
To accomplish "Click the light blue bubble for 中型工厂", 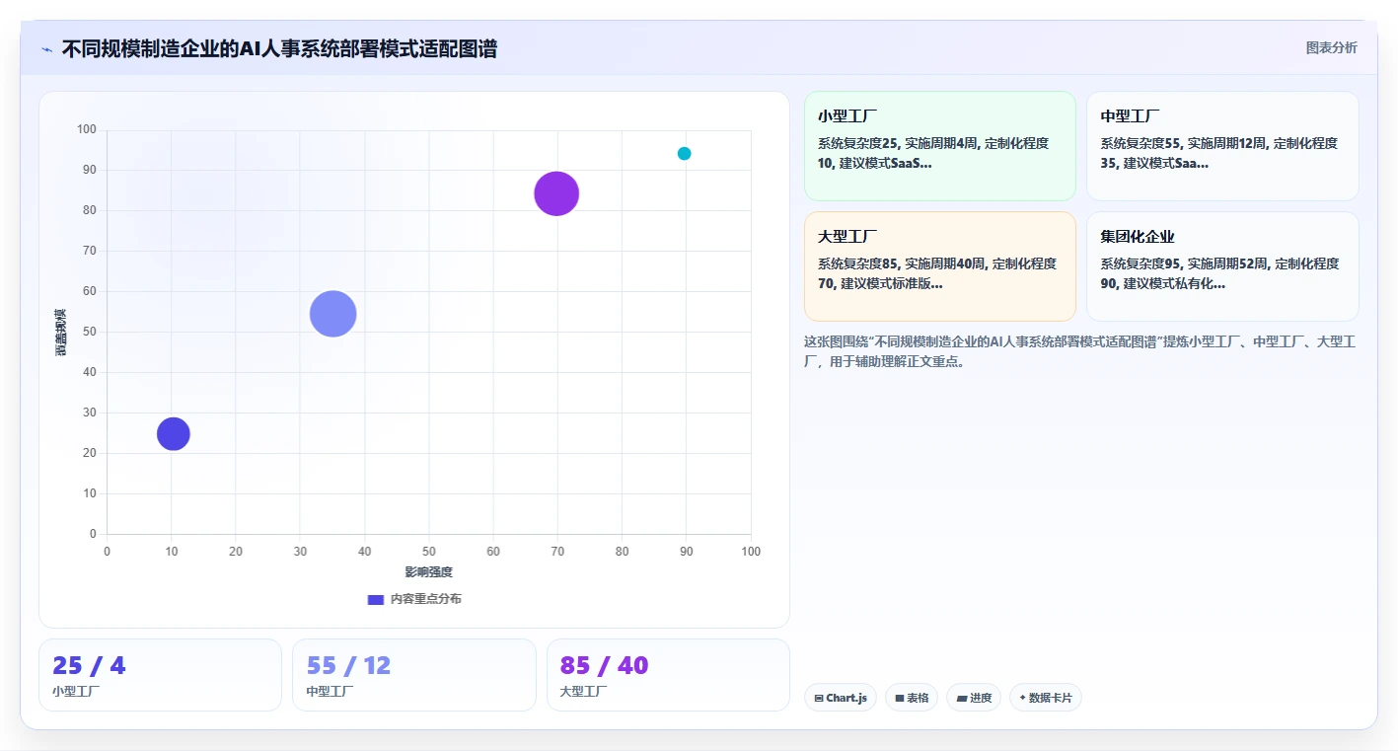I will [332, 314].
